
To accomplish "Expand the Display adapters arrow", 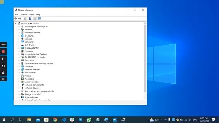I will pyautogui.click(x=19, y=48).
